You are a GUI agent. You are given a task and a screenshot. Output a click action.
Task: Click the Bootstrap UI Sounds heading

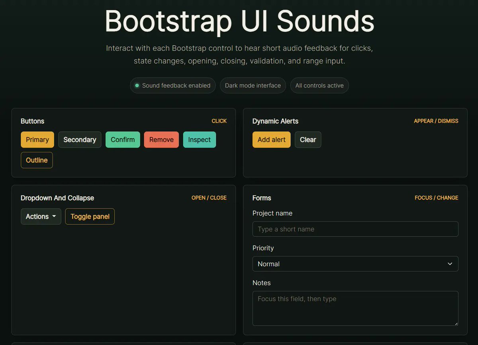pyautogui.click(x=239, y=21)
